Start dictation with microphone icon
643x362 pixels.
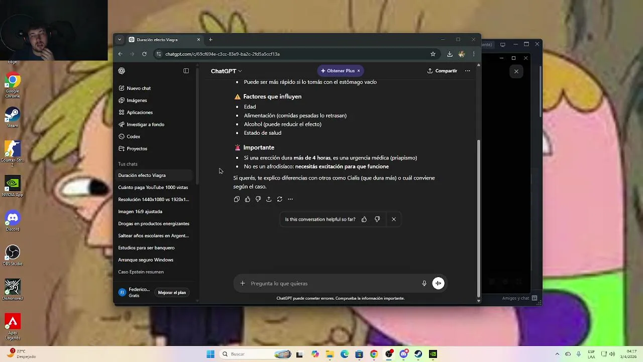click(424, 284)
